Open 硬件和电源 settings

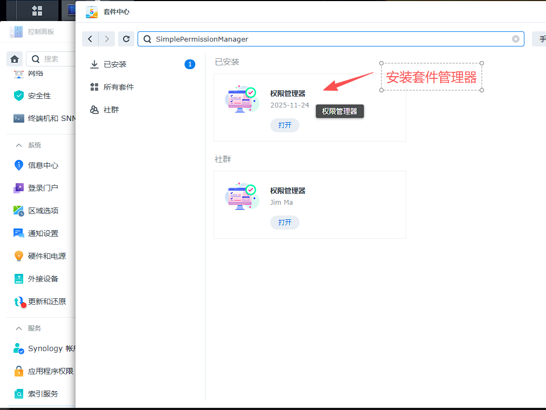[46, 256]
